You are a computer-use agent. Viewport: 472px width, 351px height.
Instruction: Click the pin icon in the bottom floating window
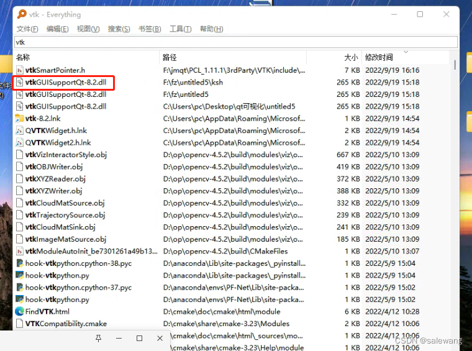[98, 339]
